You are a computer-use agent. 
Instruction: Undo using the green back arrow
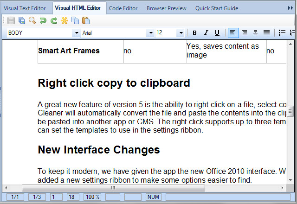(x=43, y=20)
